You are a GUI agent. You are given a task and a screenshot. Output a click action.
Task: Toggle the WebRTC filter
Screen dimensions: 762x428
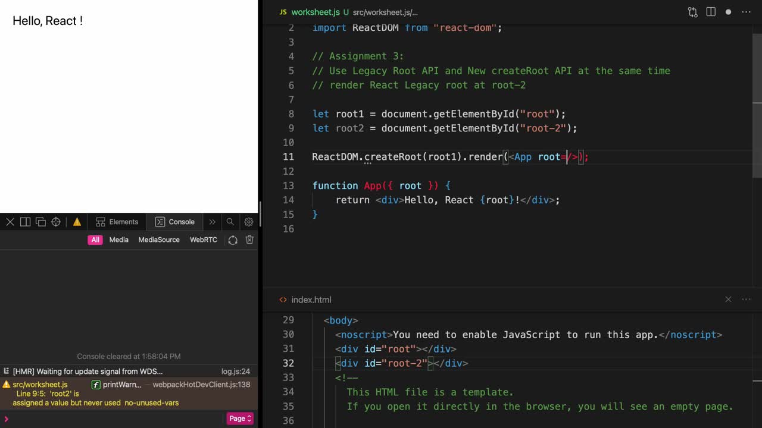[203, 240]
